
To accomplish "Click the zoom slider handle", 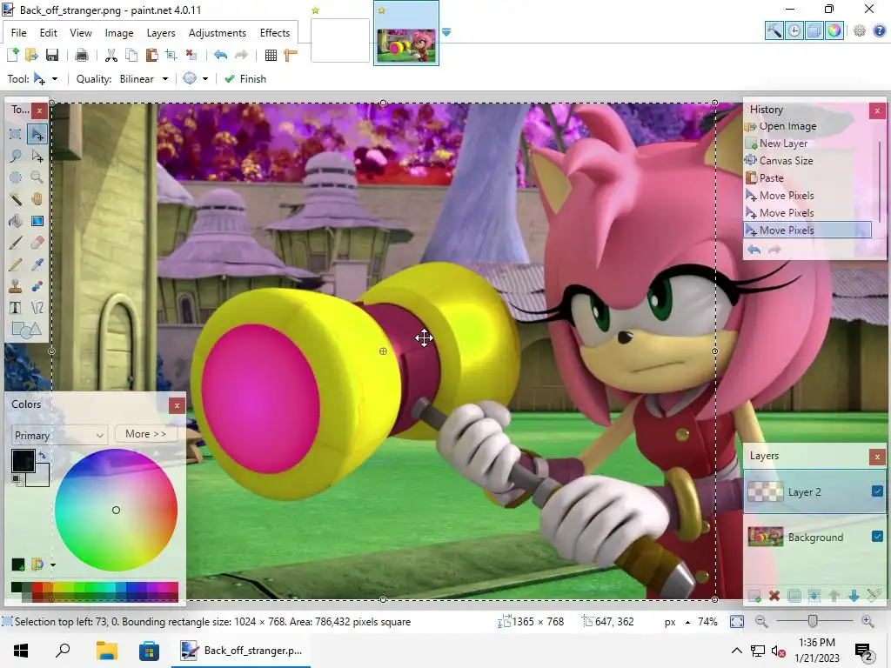I will [x=814, y=622].
